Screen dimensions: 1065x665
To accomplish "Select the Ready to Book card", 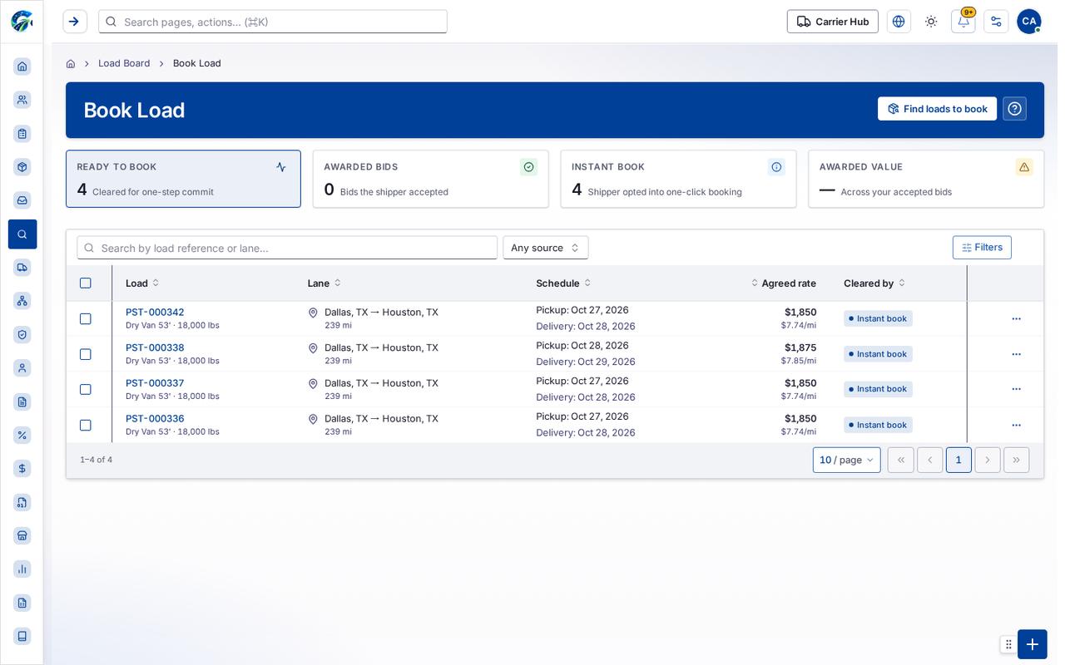I will coord(183,179).
